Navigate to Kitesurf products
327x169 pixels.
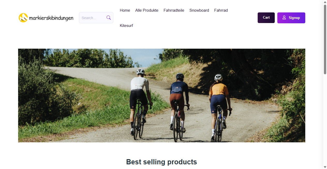click(x=126, y=26)
